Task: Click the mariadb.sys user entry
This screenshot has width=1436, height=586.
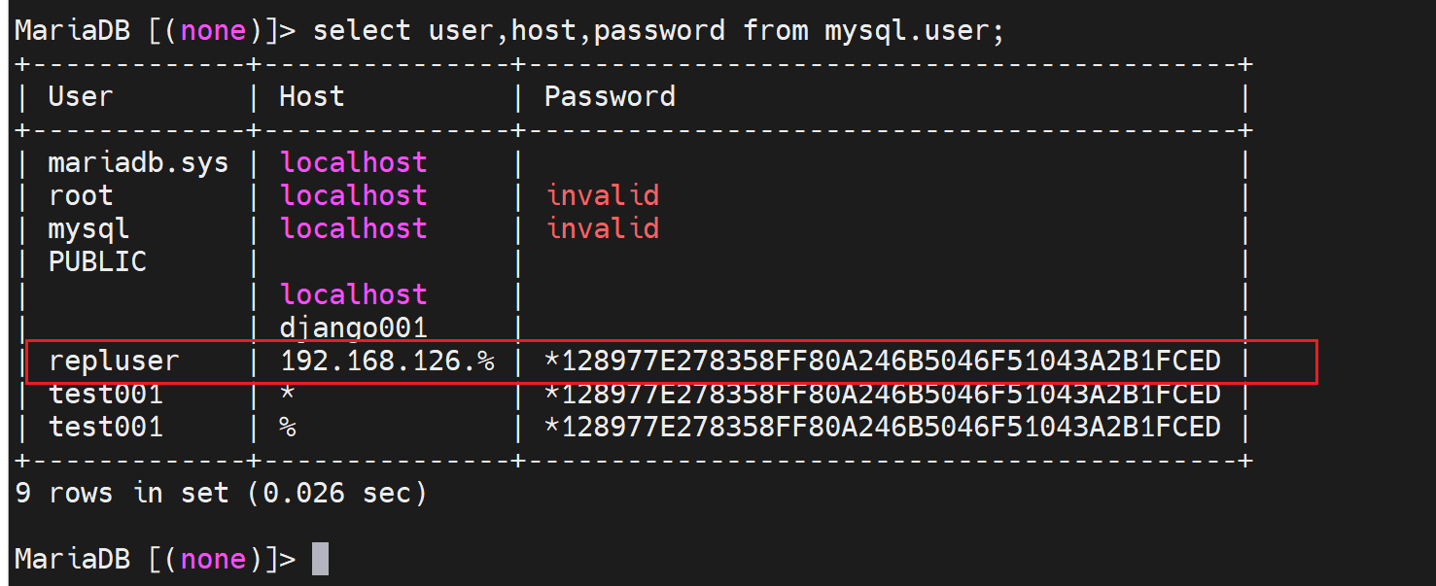Action: (x=138, y=162)
